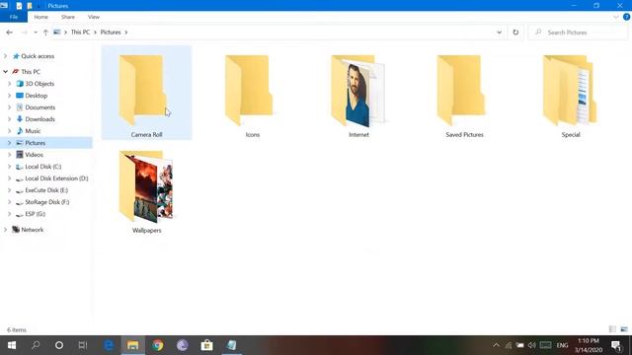Screen dimensions: 632x355
Task: Open the Share ribbon tab
Action: click(68, 17)
